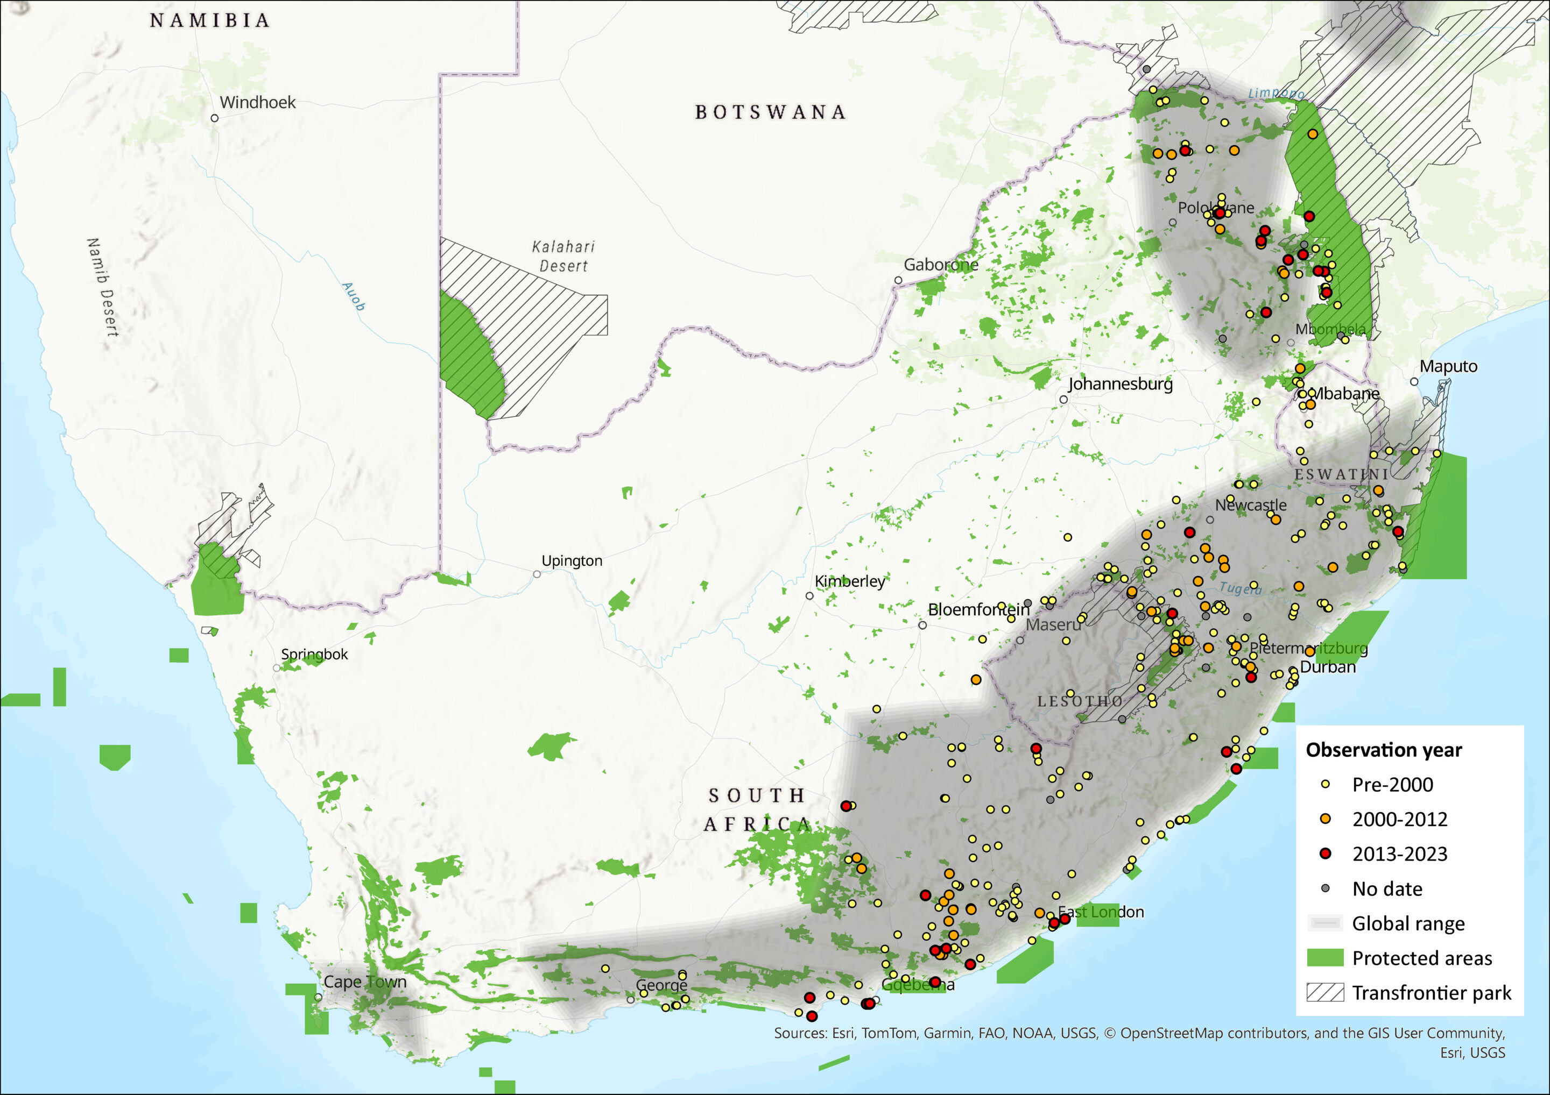
Task: Click the Windhoek city marker circle
Action: (x=215, y=118)
